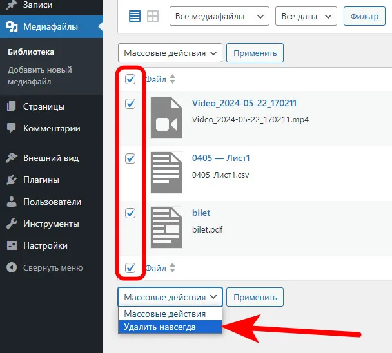Open the Все даты date dropdown

[306, 17]
